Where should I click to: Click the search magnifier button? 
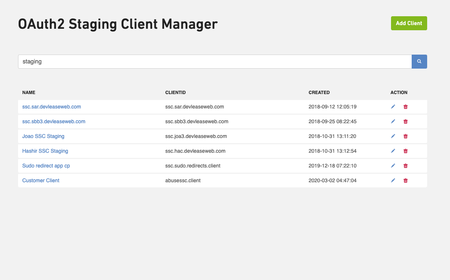click(x=419, y=62)
